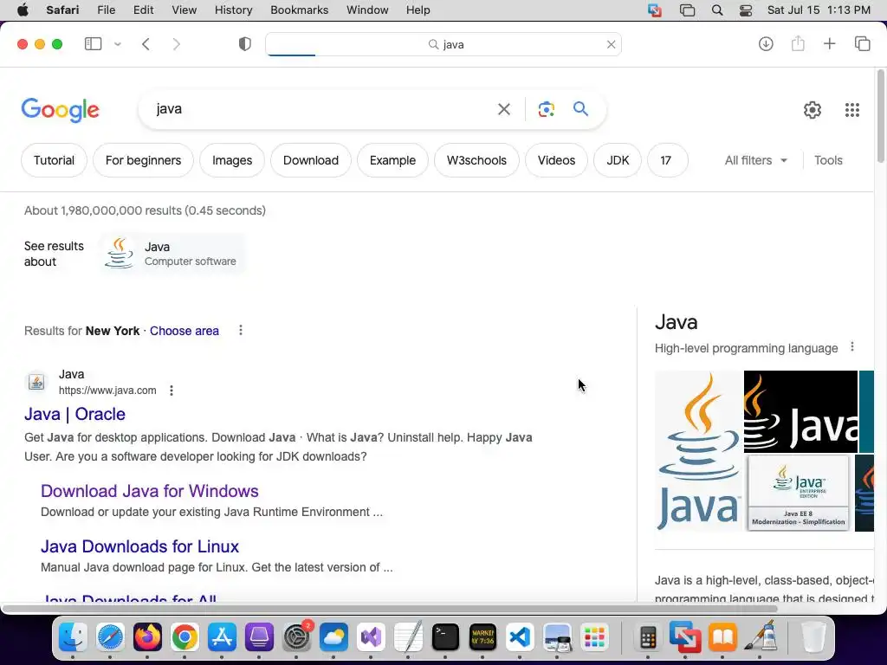
Task: Open the Bookmarks menu
Action: (x=299, y=10)
